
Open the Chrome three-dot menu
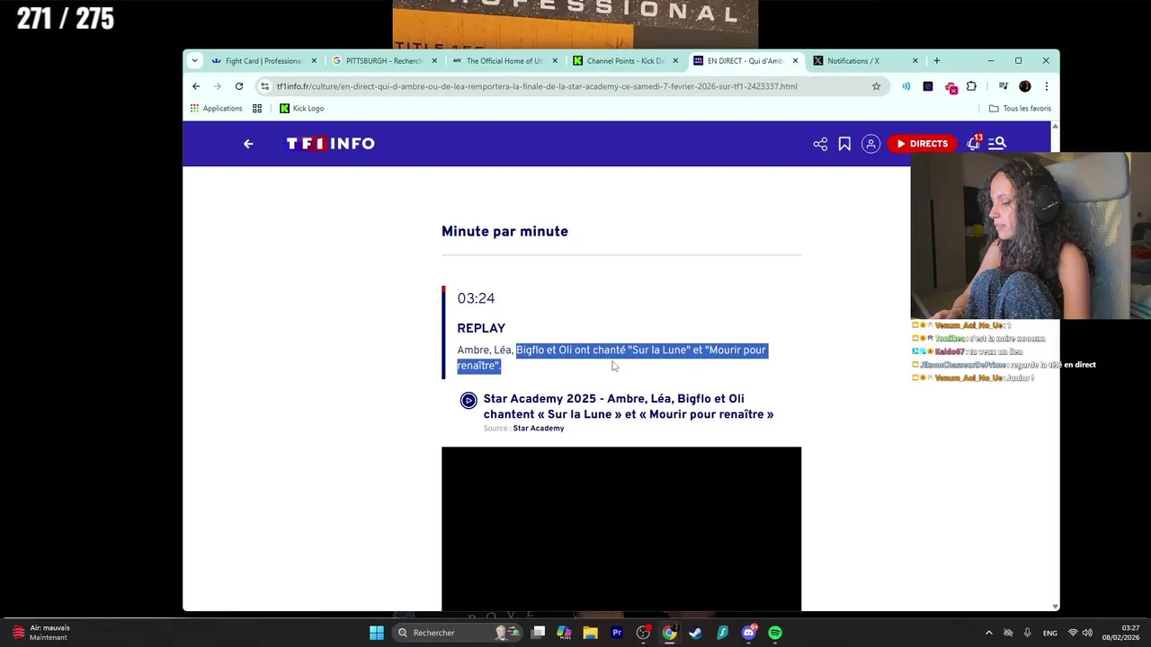coord(1046,86)
